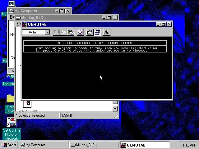The height and width of the screenshot is (149, 199).
Task: Maximize the Ms-dos_6 (C:) window
Action: 109,18
